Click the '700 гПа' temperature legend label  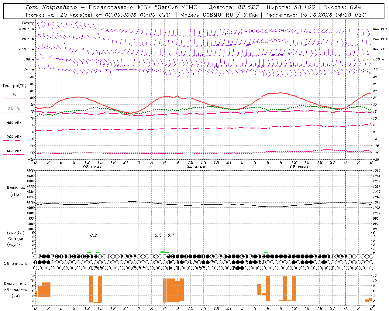[14, 137]
